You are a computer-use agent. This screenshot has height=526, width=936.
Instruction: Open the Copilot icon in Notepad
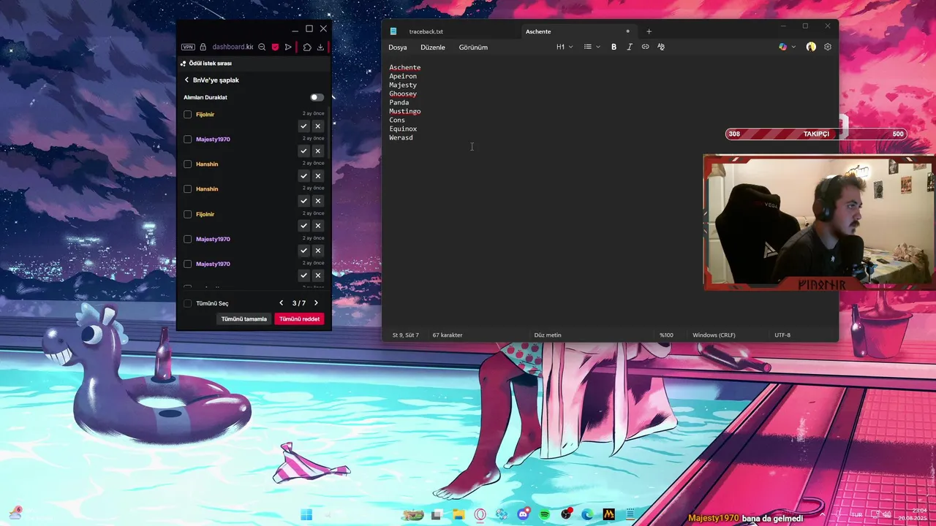pos(783,47)
